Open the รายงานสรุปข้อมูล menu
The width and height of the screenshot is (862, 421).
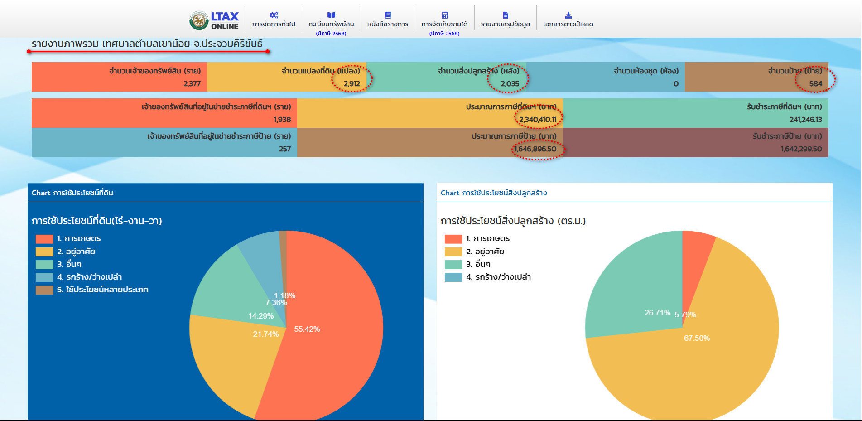[506, 24]
